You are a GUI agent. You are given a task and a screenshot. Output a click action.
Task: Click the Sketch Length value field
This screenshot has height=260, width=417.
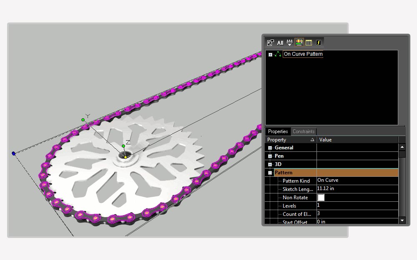[x=357, y=188]
